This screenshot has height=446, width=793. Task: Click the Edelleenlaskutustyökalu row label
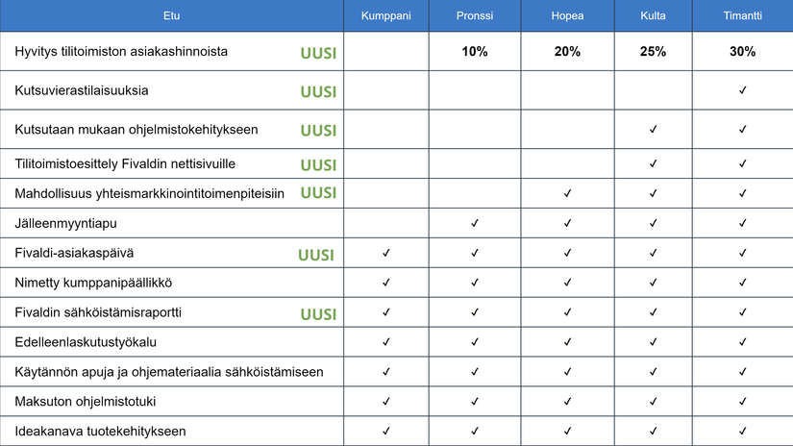[x=86, y=342]
